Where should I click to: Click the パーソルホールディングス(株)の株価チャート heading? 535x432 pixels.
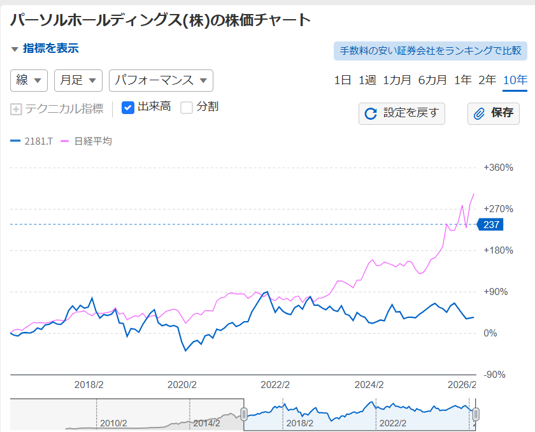coord(160,20)
